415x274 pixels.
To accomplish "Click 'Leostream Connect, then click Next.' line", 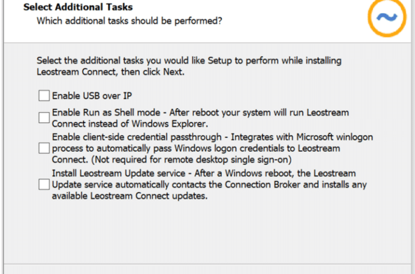I will click(110, 72).
